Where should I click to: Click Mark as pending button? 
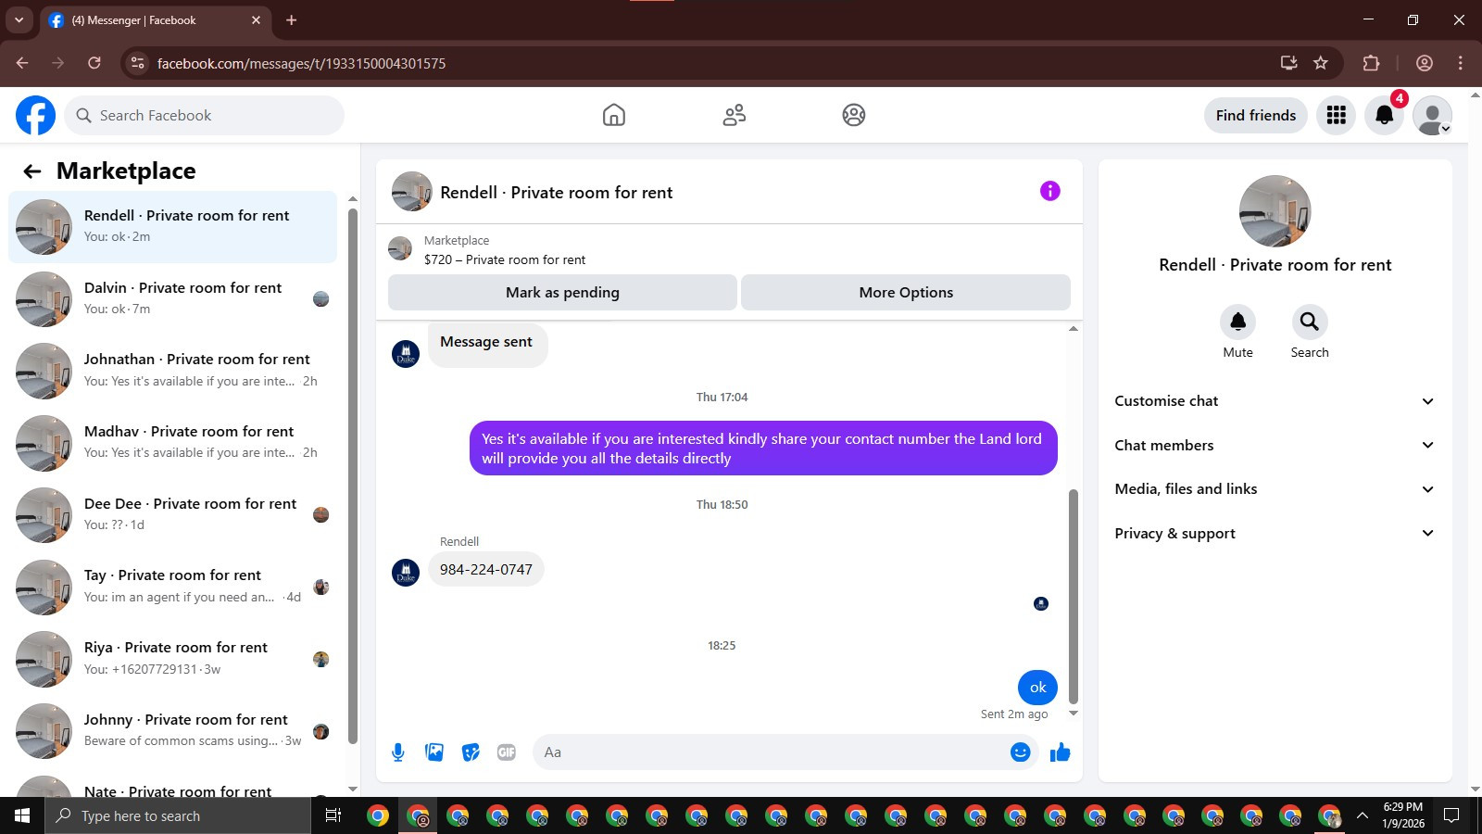click(x=562, y=293)
